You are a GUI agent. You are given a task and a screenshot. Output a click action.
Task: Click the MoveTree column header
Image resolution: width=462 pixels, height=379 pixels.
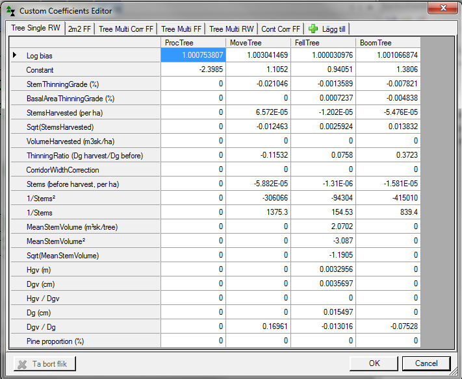coord(258,42)
